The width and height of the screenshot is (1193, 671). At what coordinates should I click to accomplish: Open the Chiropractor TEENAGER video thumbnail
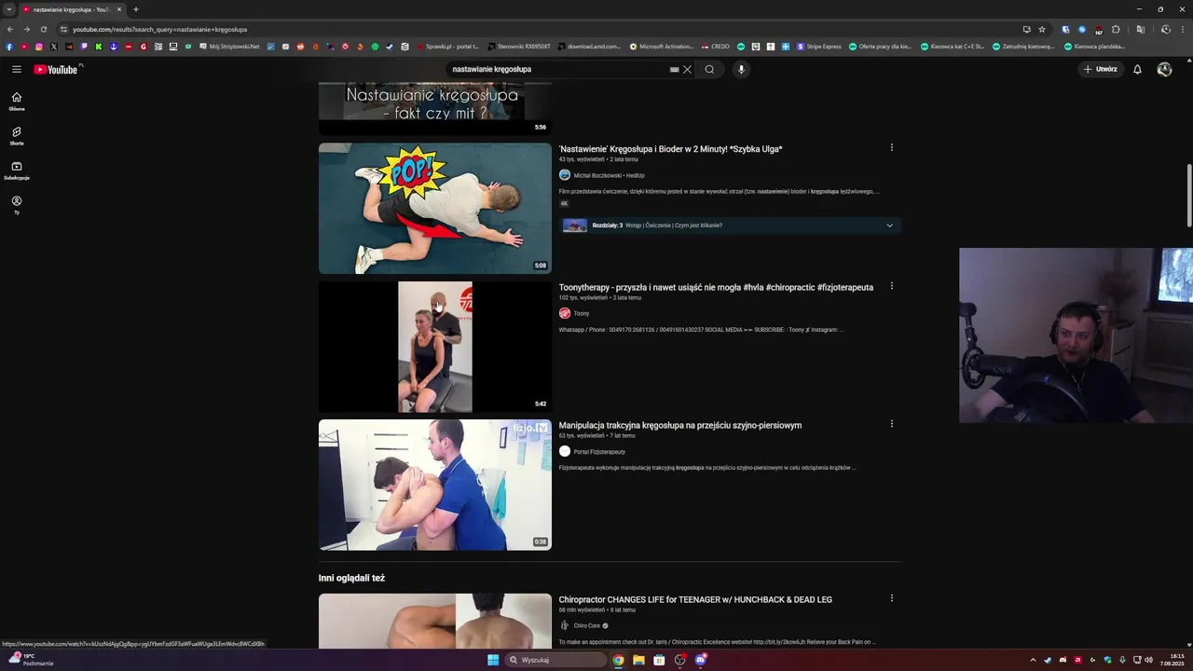coord(435,621)
